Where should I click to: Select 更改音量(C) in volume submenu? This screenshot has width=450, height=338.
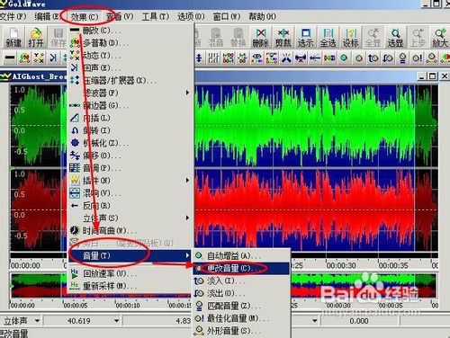241,268
